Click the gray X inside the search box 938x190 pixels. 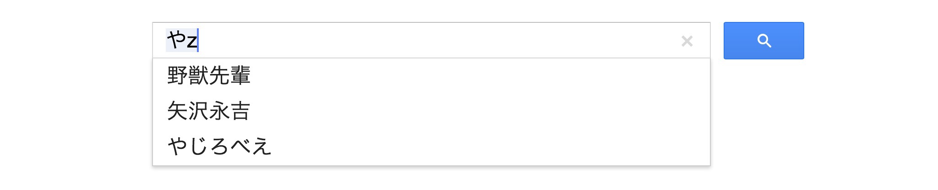click(687, 41)
